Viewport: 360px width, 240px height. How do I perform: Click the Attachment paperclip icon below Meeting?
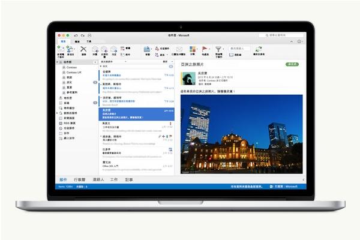coord(122,55)
